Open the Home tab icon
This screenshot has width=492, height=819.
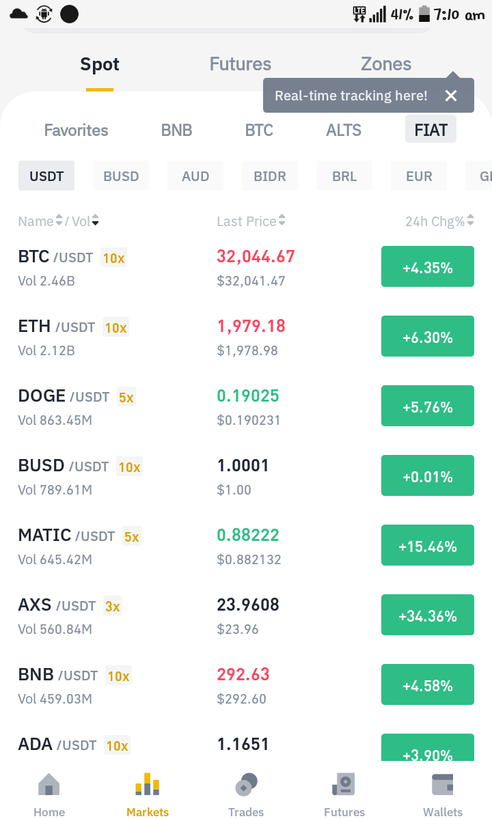tap(49, 784)
